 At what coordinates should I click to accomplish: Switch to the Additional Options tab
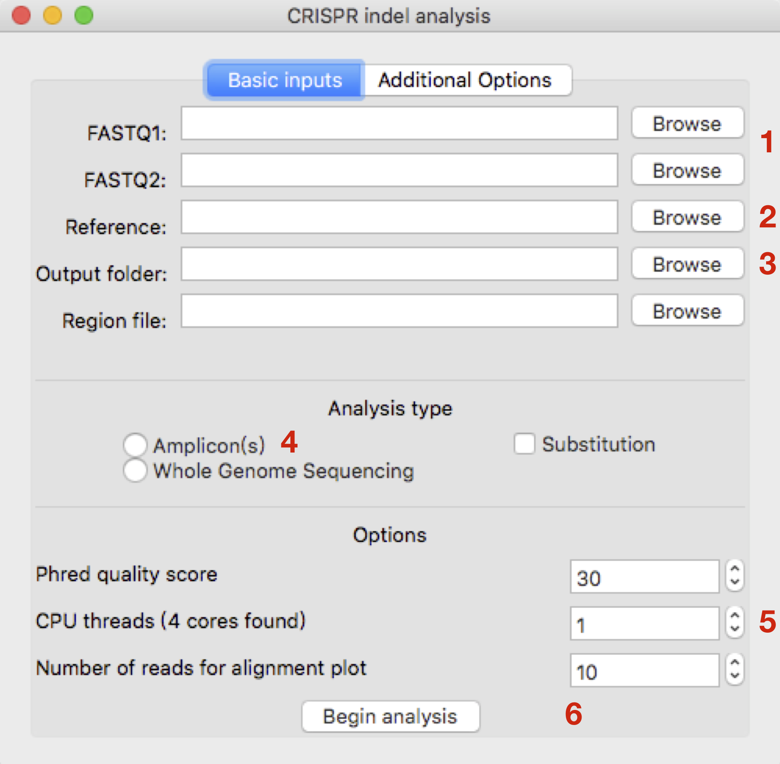click(466, 80)
